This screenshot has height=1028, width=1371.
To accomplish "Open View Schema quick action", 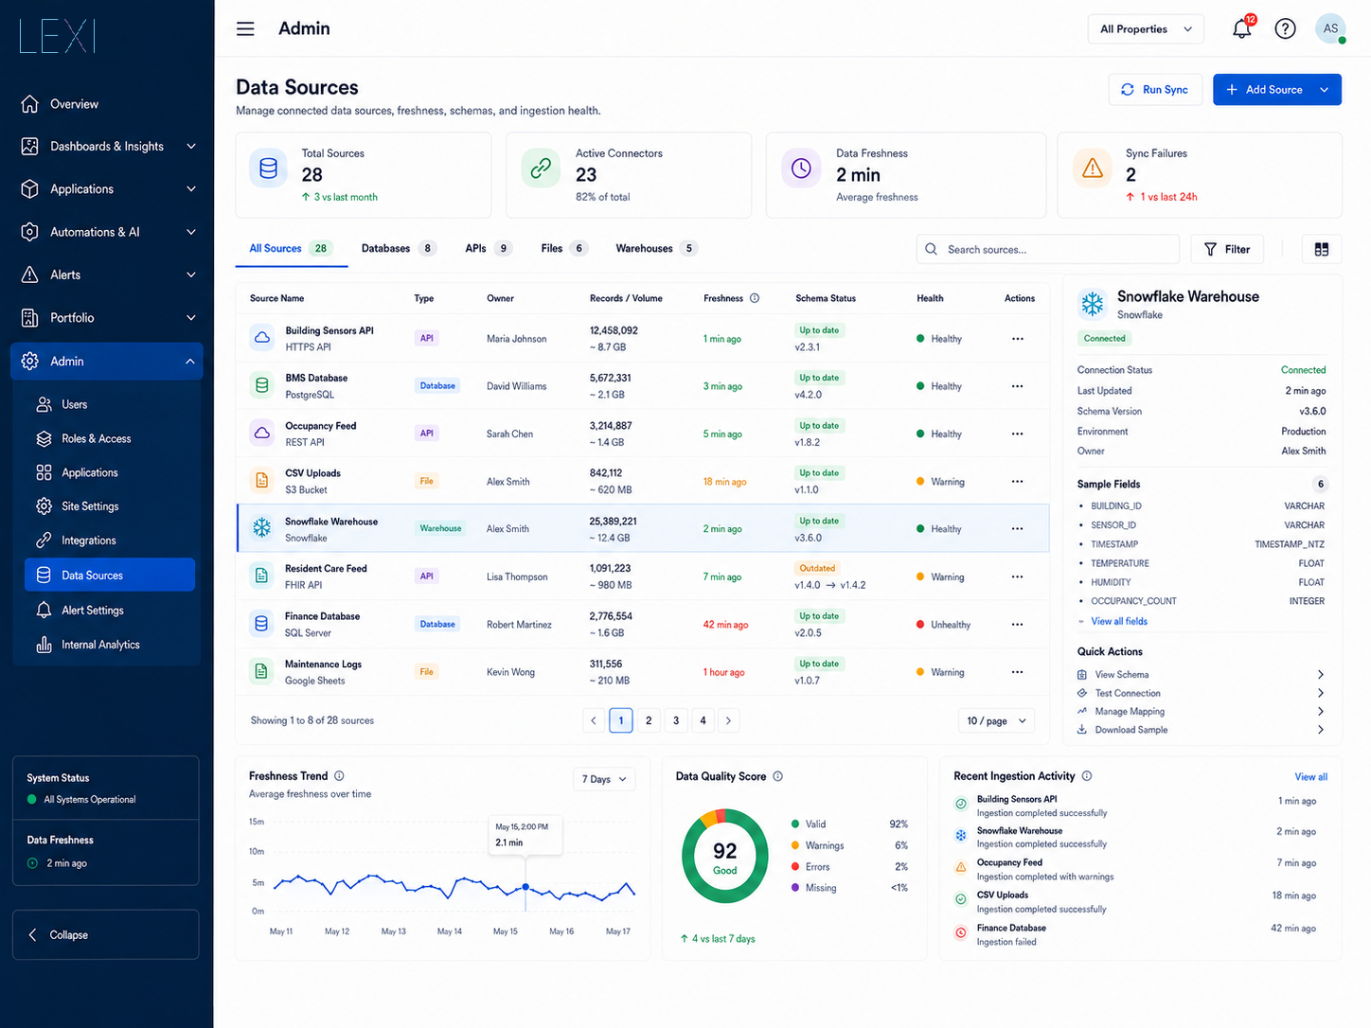I will coord(1201,675).
